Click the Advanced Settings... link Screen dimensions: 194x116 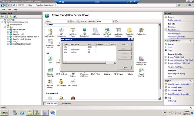pyautogui.click(x=176, y=67)
